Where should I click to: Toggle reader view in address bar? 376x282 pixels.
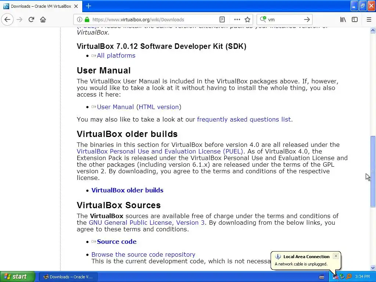click(222, 19)
